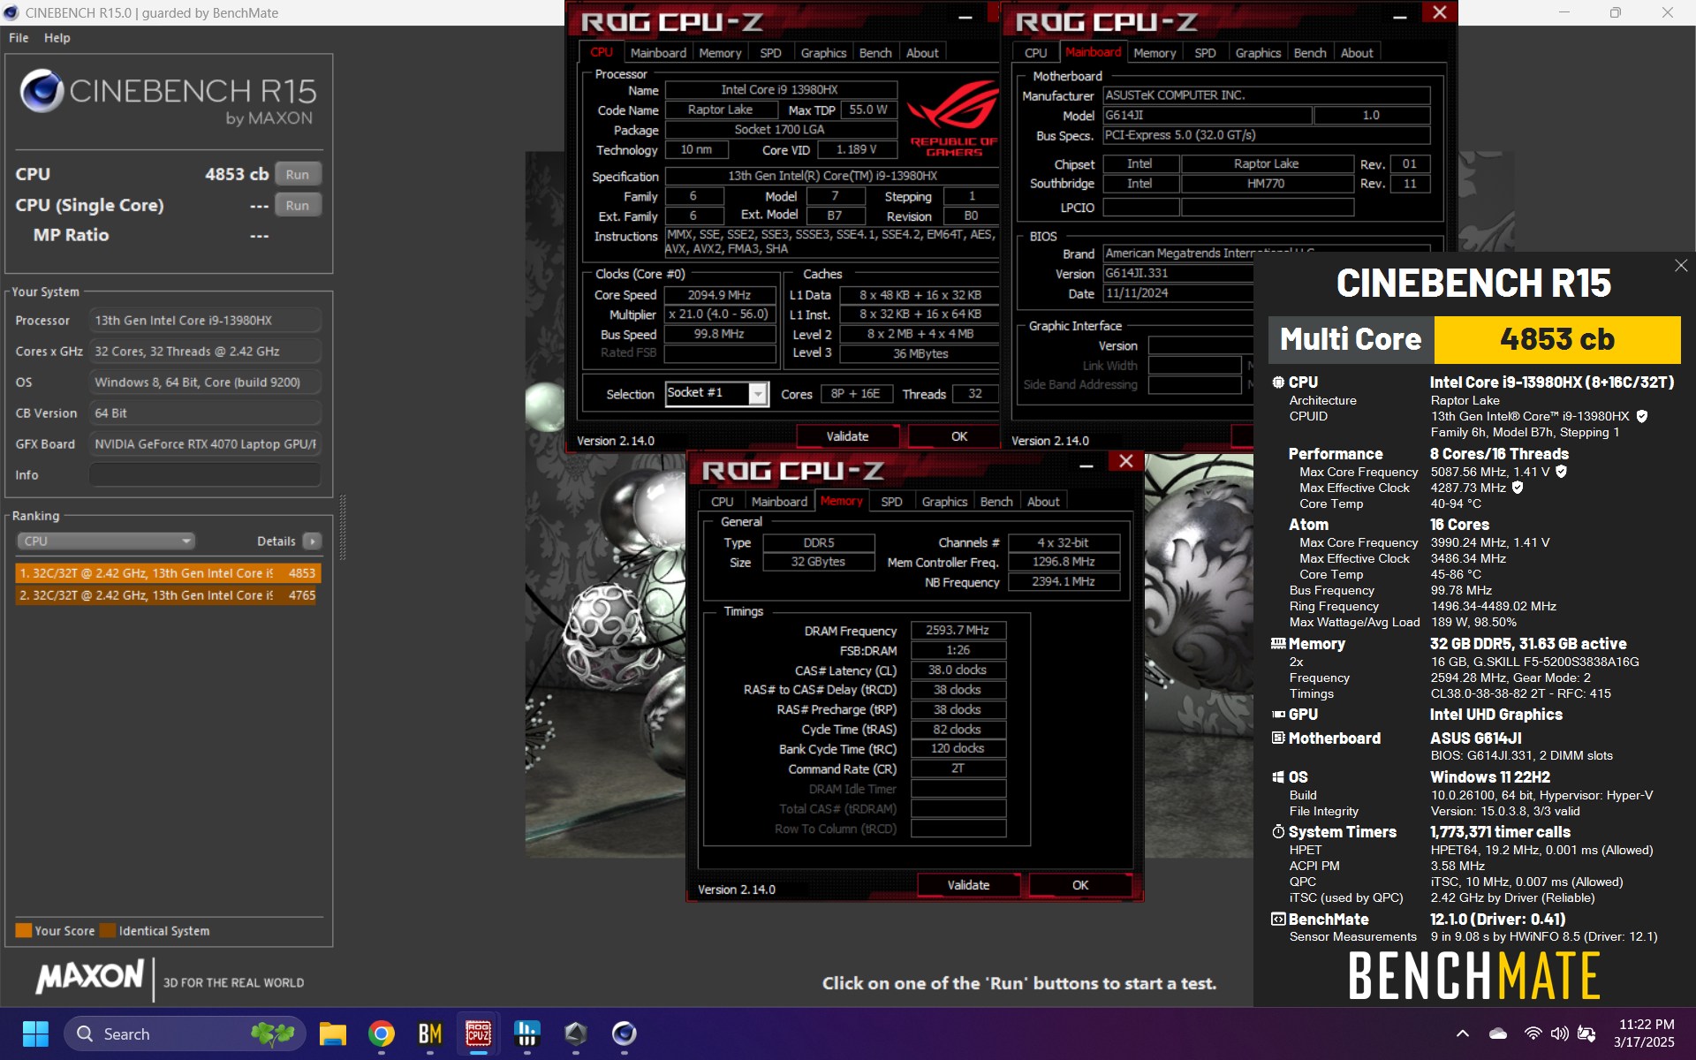Open Cinebench taskbar icon
Viewport: 1696px width, 1060px height.
pos(625,1033)
